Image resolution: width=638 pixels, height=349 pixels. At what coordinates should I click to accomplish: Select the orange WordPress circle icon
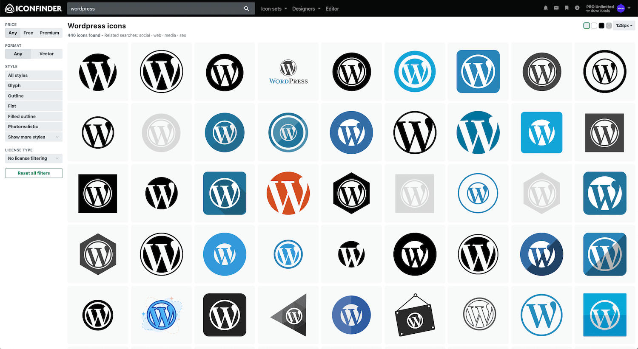click(x=288, y=193)
